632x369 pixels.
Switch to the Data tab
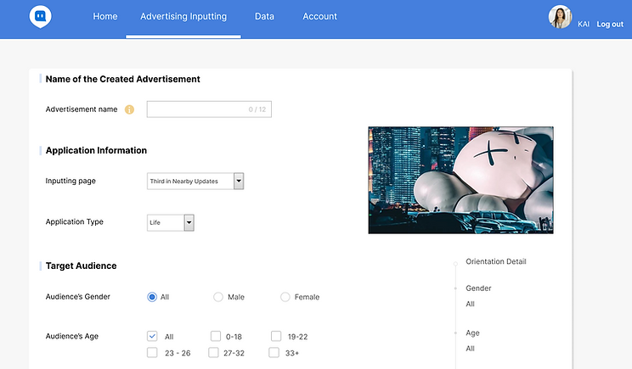(x=264, y=16)
